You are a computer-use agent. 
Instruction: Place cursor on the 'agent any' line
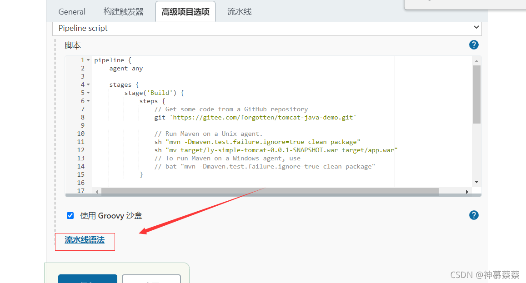pos(126,69)
